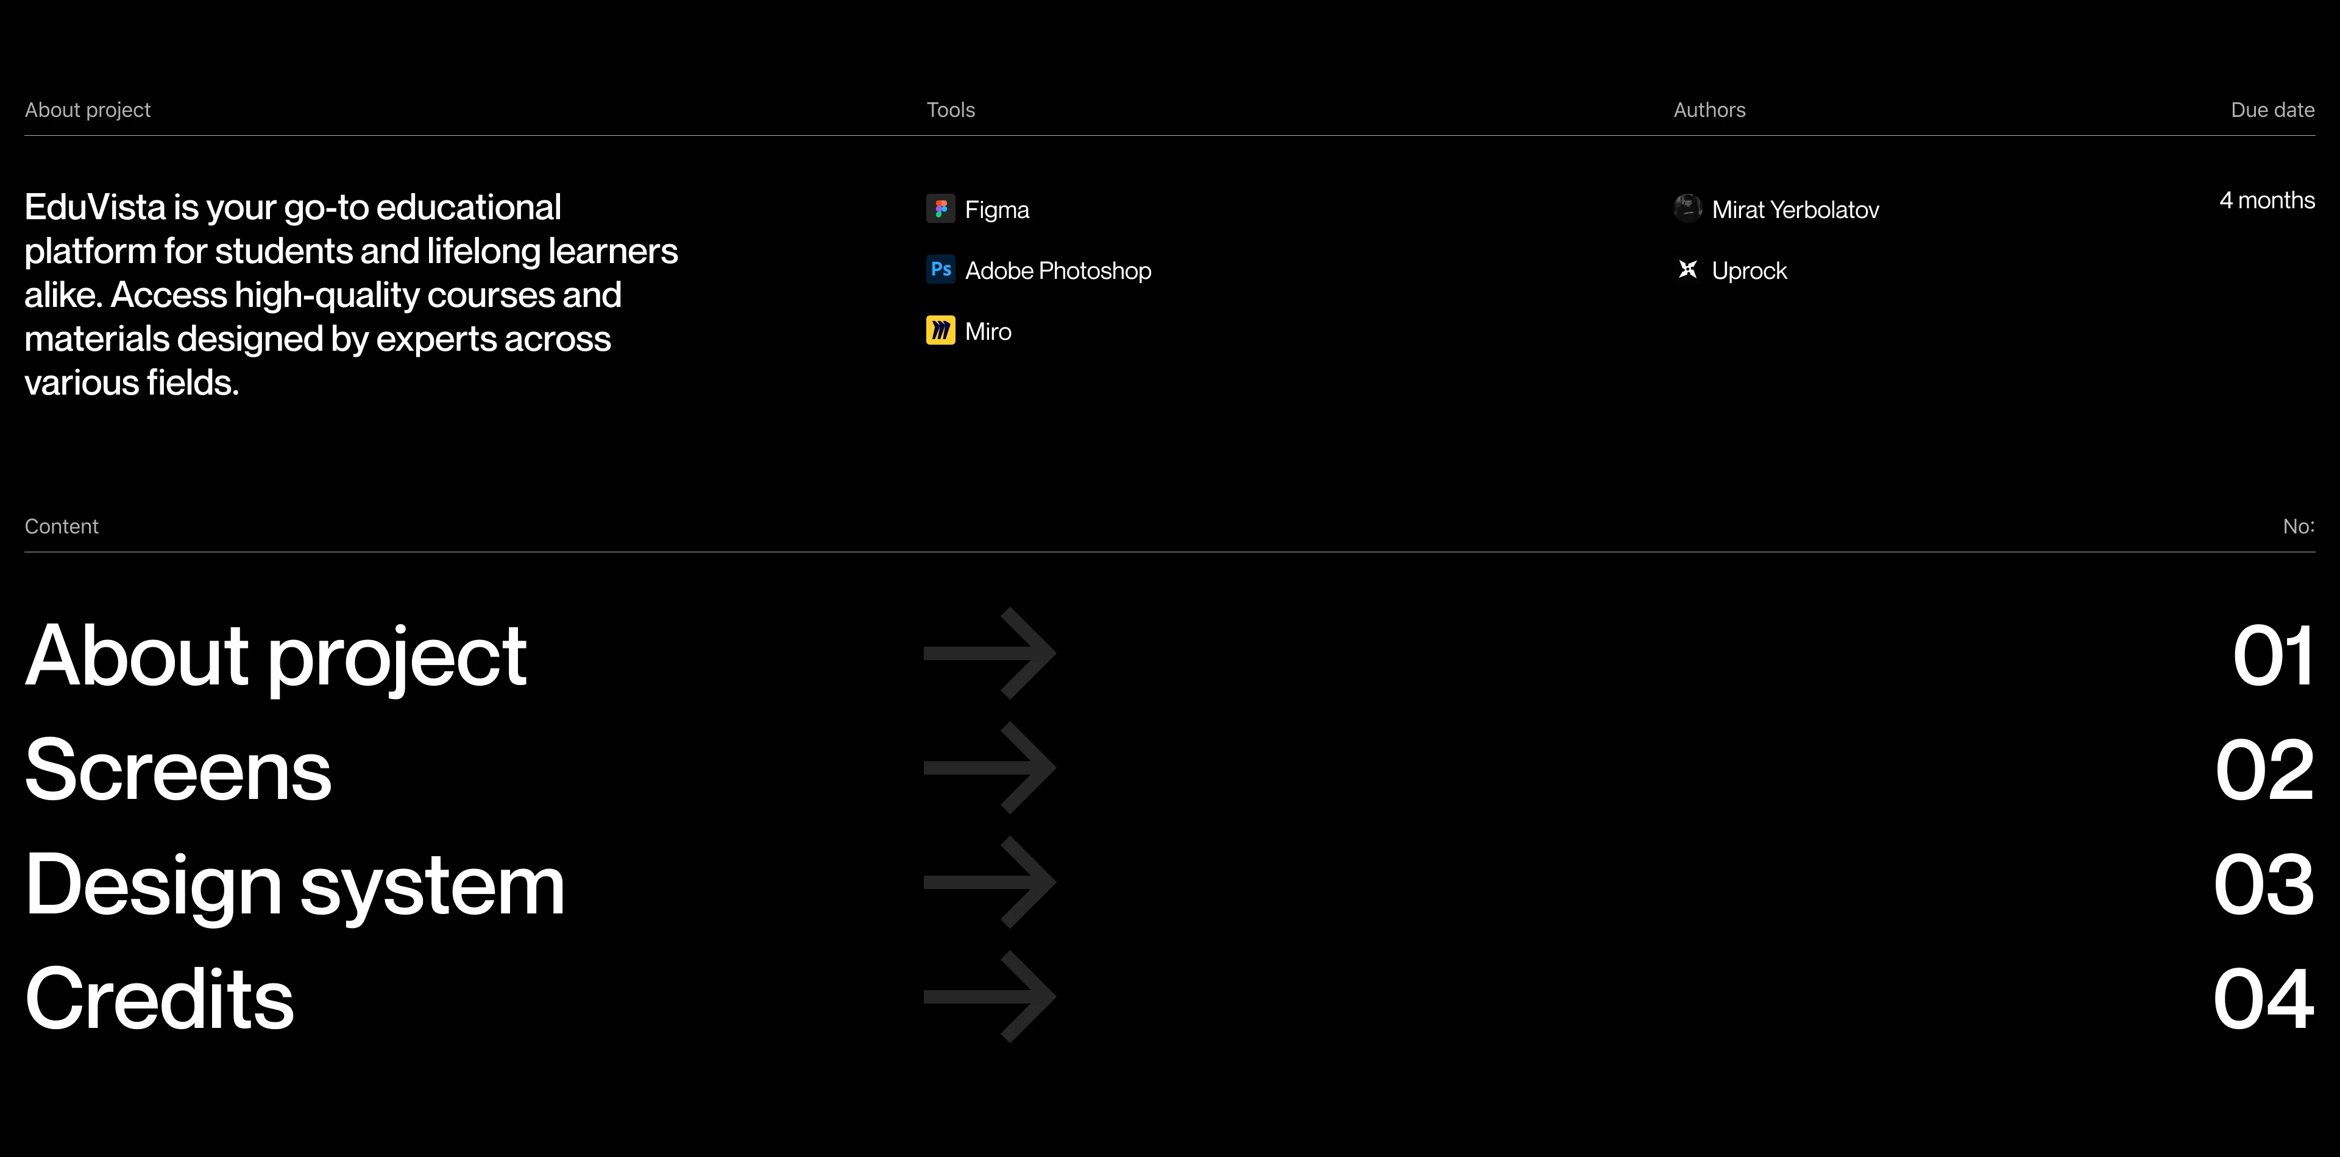
Task: Click the Uprock star logo icon
Action: pos(1687,270)
